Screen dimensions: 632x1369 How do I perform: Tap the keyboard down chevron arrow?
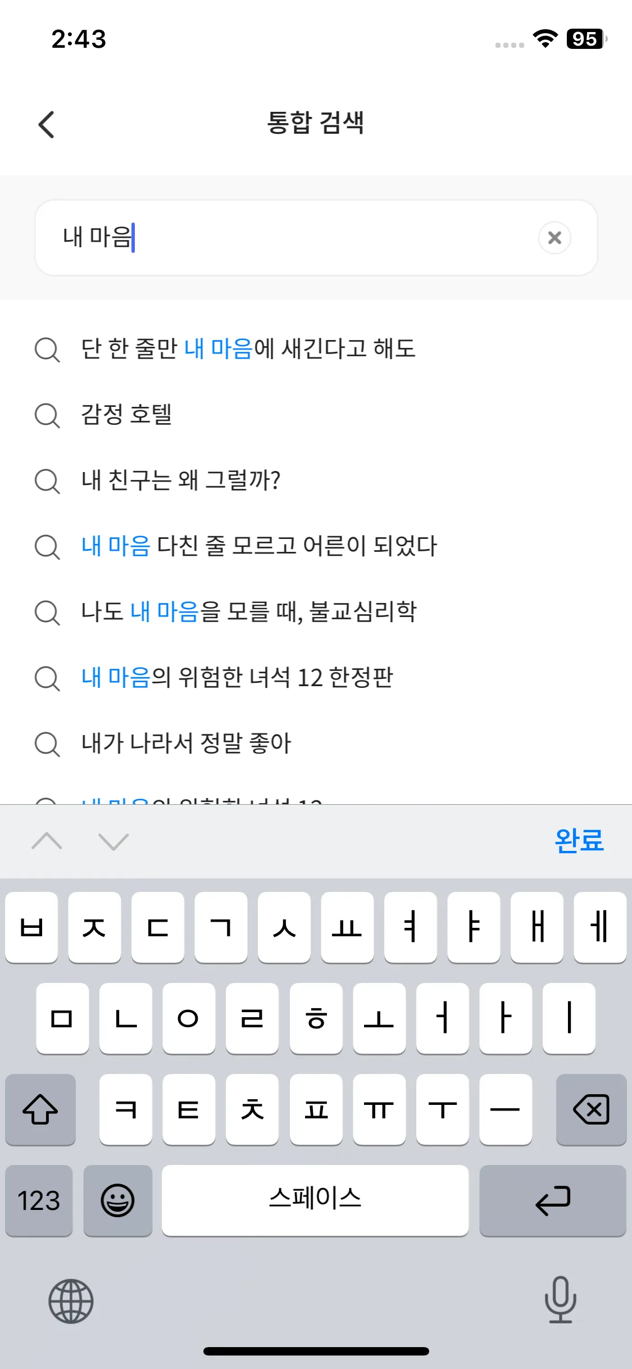click(x=113, y=841)
